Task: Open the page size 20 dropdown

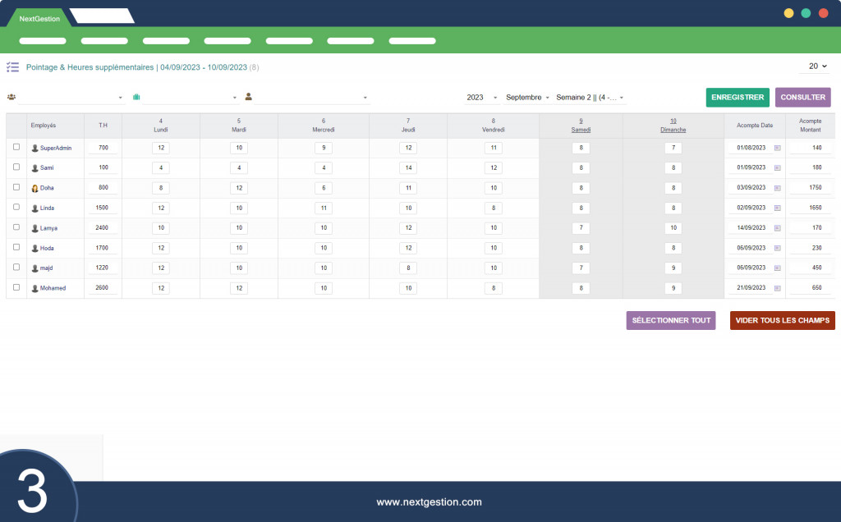Action: point(818,66)
